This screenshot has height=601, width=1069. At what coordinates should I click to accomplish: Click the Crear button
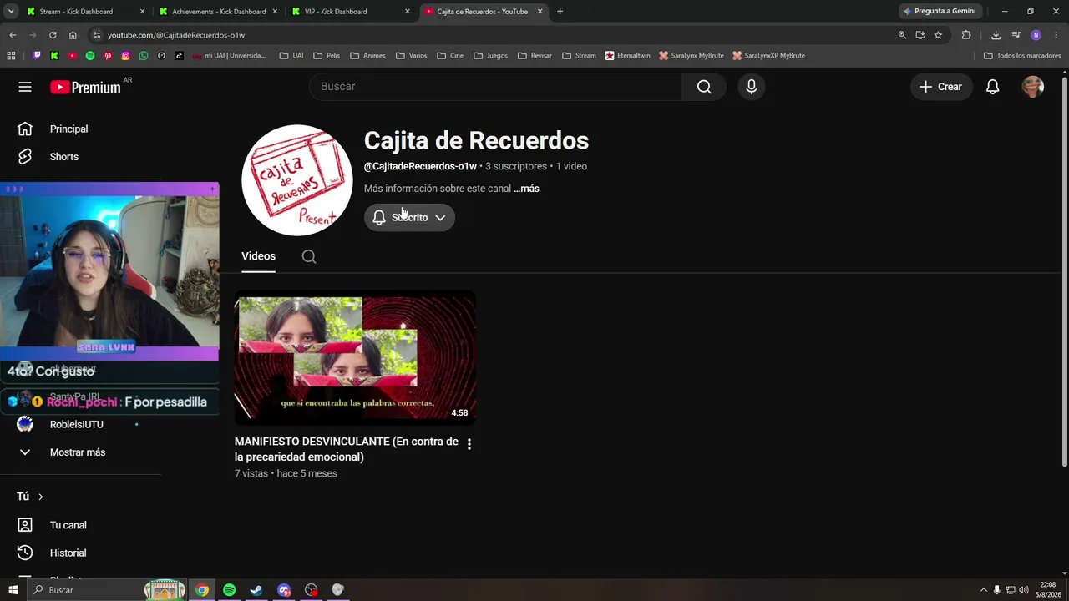[940, 87]
